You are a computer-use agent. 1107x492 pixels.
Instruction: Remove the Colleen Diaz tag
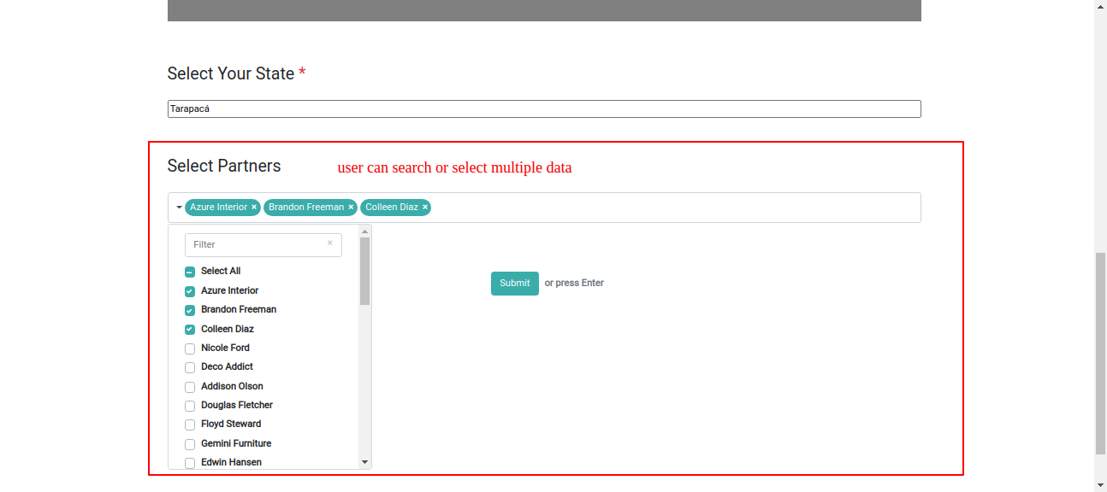click(425, 208)
